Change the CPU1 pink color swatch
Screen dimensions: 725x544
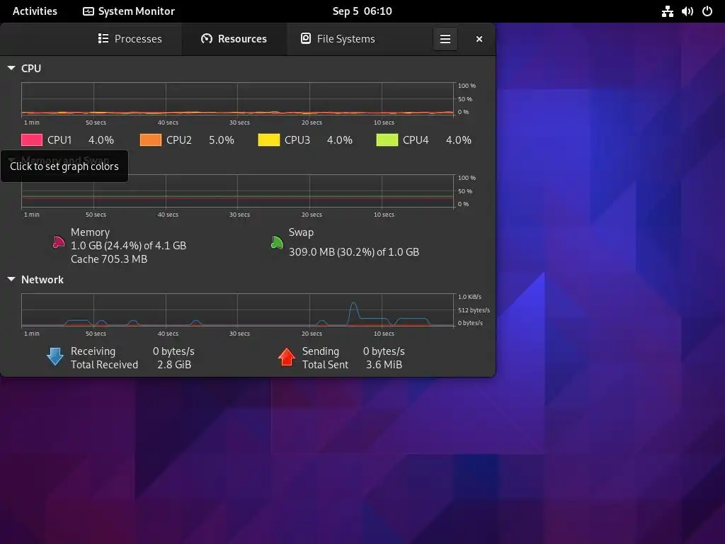tap(32, 140)
